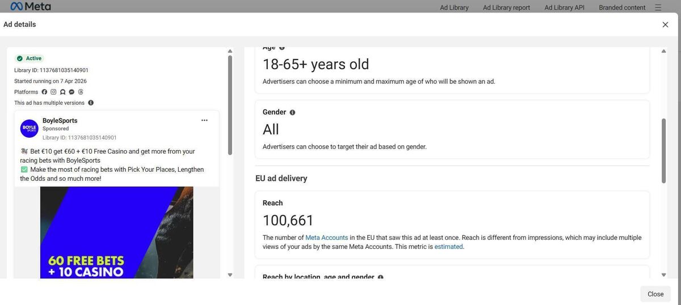Click the Facebook platform icon
Viewport: 681px width, 305px height.
pos(44,92)
